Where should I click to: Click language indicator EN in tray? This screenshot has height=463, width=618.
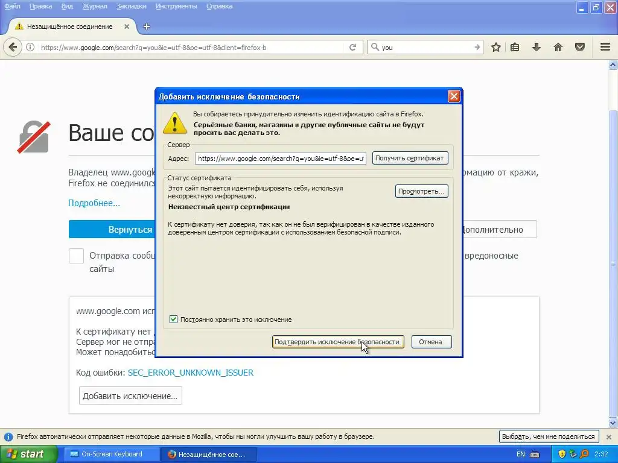click(521, 454)
